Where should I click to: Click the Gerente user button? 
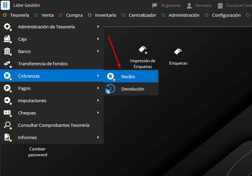click(199, 5)
